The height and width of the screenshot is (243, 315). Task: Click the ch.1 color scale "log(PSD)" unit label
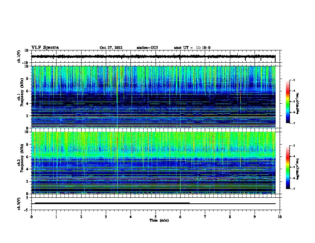click(298, 103)
